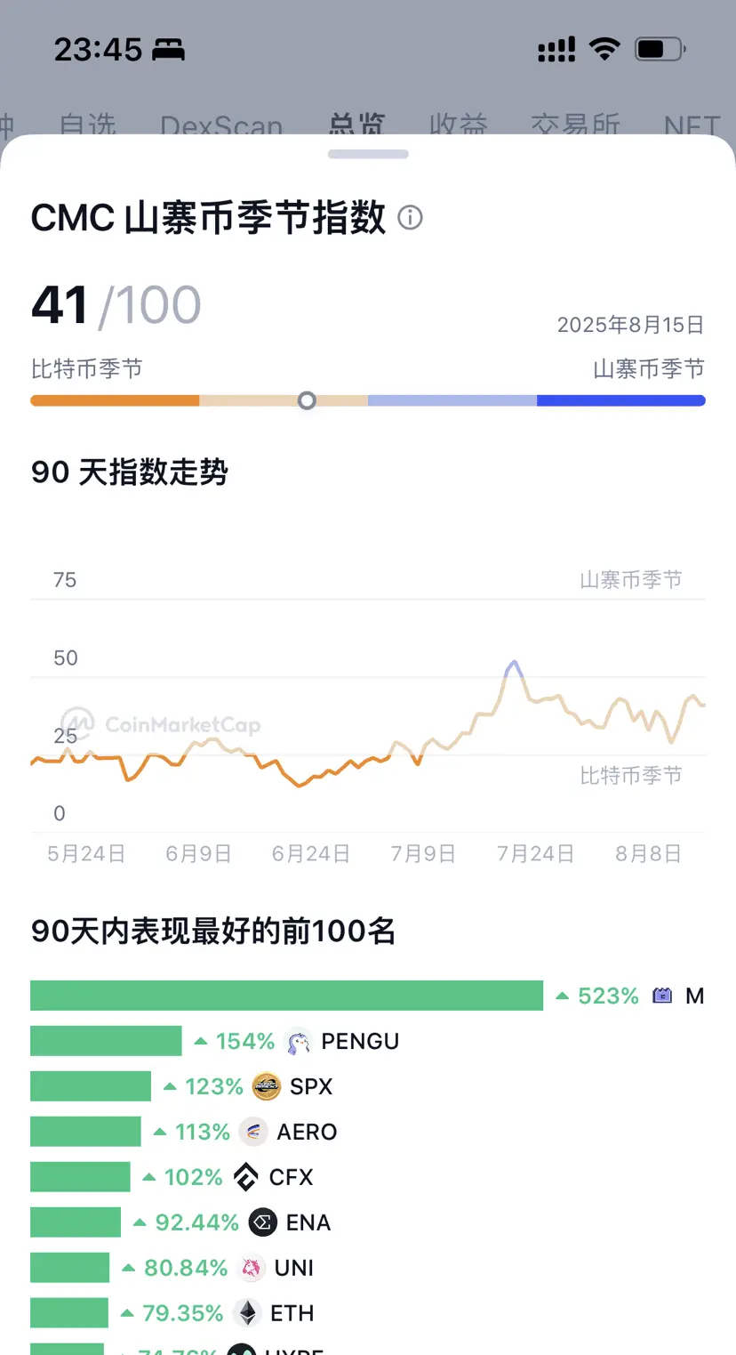Tap the SPX coin icon

[x=267, y=1087]
